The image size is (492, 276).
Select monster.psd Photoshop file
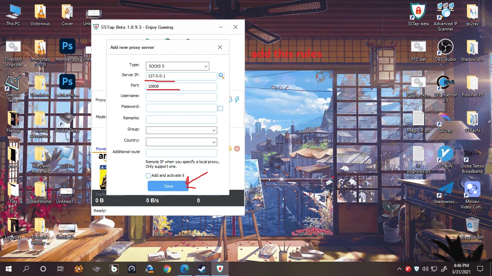pyautogui.click(x=67, y=50)
